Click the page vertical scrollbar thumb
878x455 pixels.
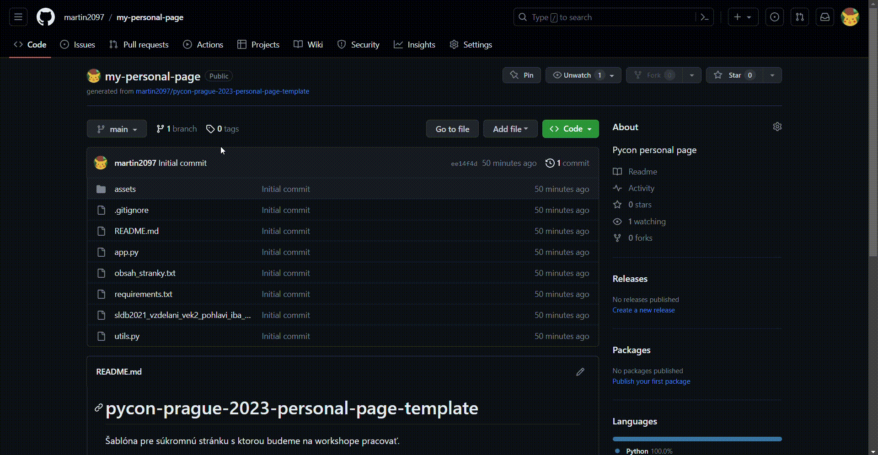(x=873, y=132)
